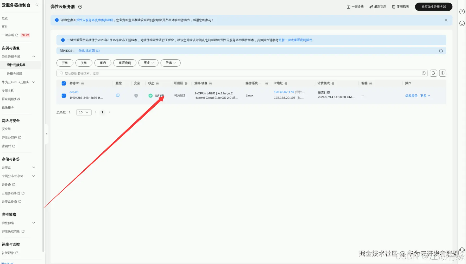
Task: Open 最新动态 in top toolbar
Action: (378, 7)
